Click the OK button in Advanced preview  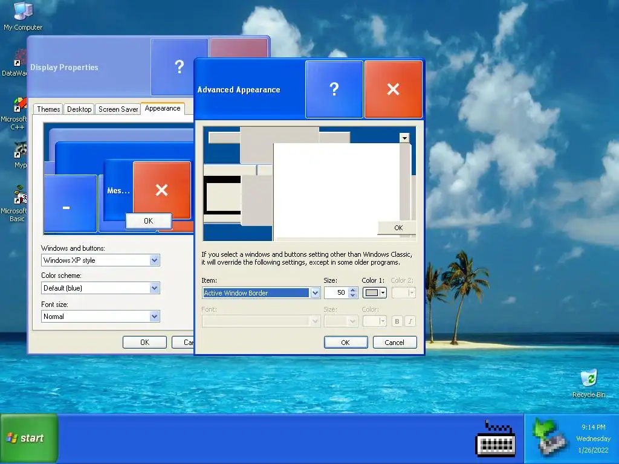397,228
